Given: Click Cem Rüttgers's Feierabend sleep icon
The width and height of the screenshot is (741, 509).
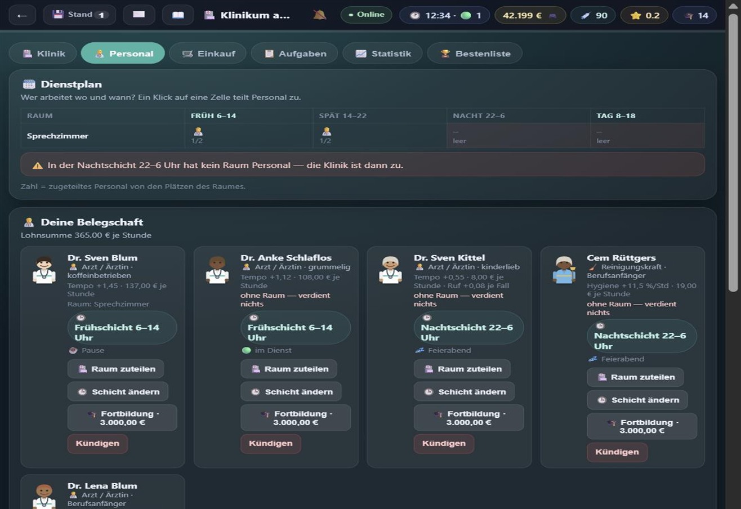Looking at the screenshot, I should click(x=592, y=359).
